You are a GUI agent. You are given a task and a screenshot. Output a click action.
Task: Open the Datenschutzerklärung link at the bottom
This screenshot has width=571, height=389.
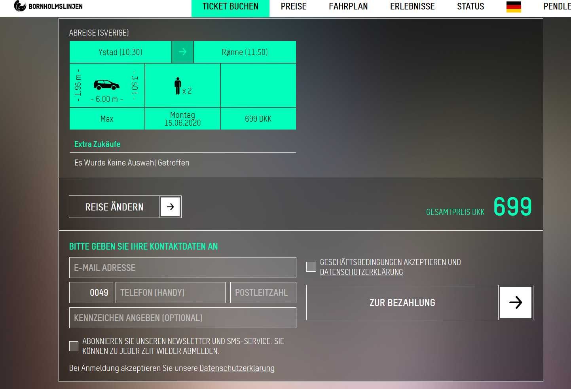click(x=237, y=368)
